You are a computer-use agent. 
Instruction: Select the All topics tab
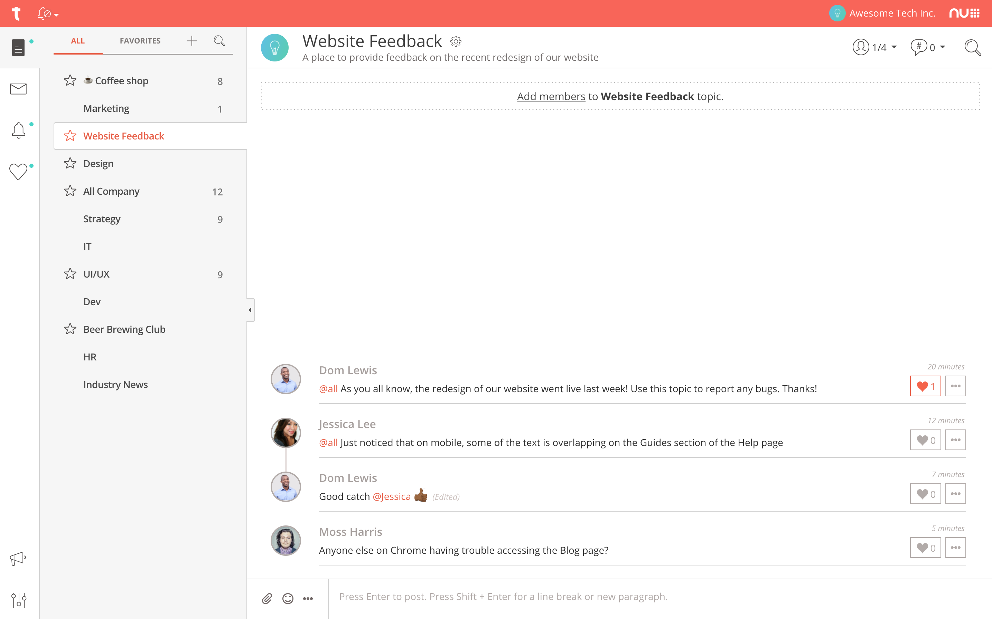(77, 41)
